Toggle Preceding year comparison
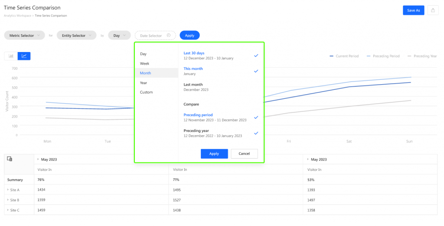Image resolution: width=444 pixels, height=226 pixels. pos(256,133)
